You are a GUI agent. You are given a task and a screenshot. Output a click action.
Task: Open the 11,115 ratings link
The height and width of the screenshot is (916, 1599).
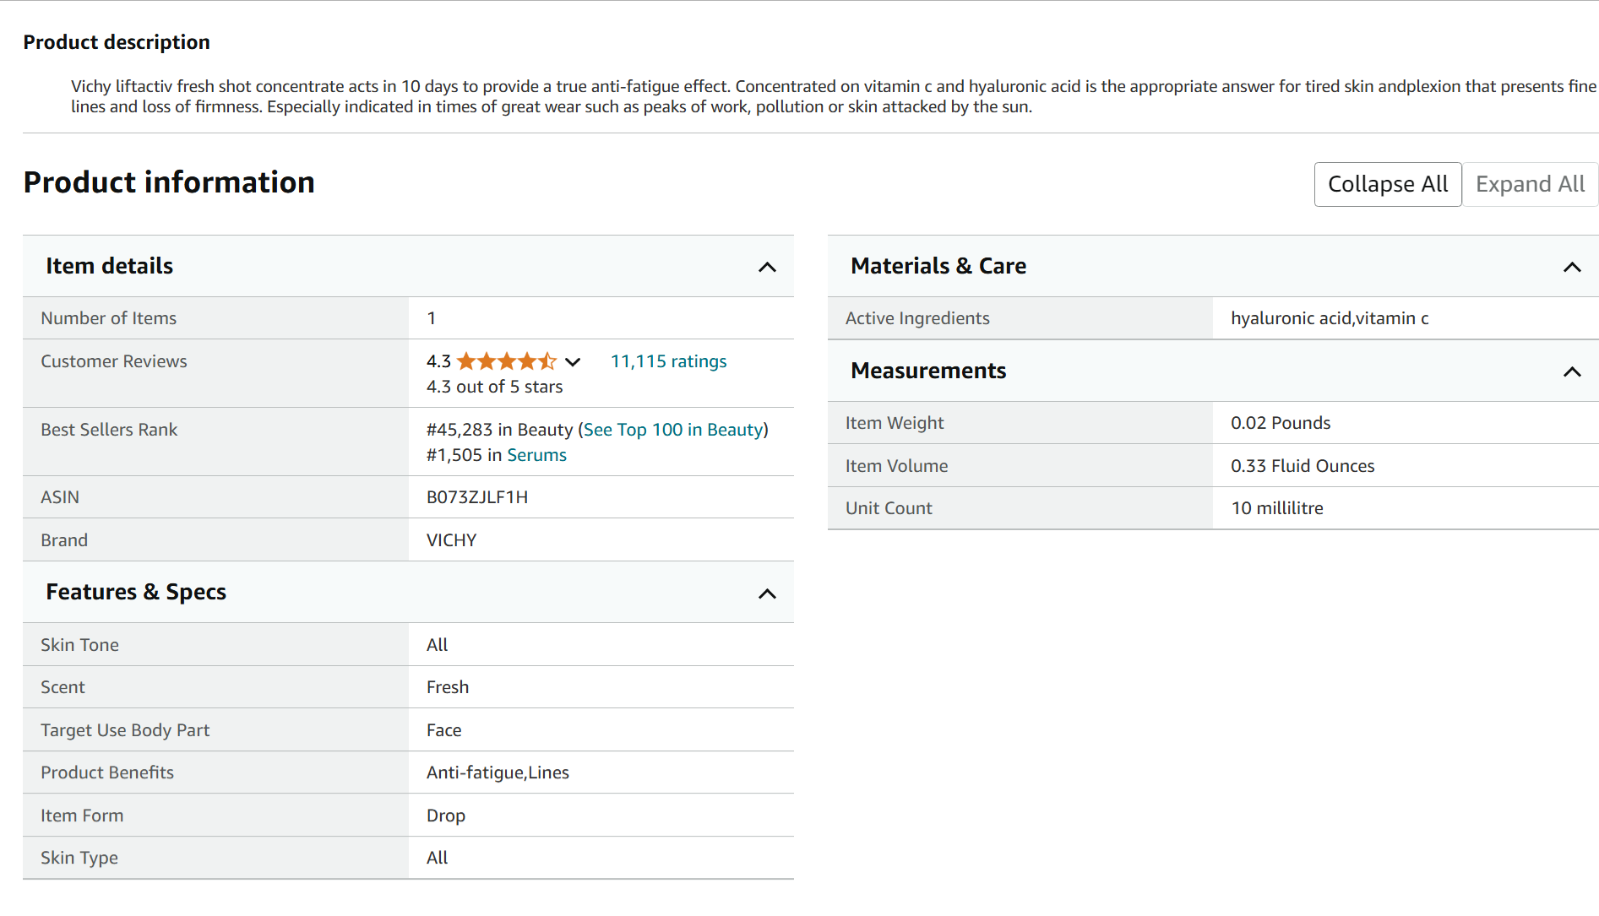(x=668, y=361)
